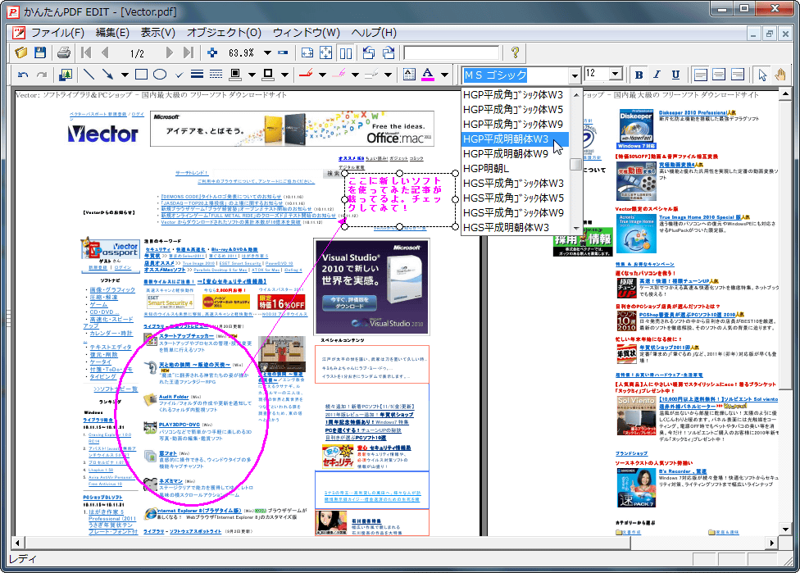Collapse the MS ゴシック font dropdown
The image size is (800, 573).
coord(575,75)
